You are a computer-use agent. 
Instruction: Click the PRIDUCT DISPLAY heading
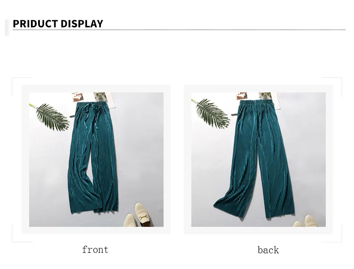tap(58, 24)
